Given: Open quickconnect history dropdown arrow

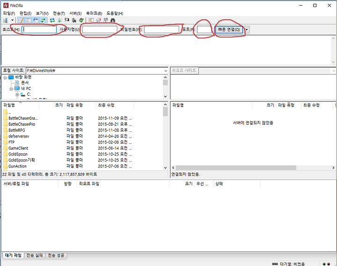Looking at the screenshot, I should click(x=247, y=30).
